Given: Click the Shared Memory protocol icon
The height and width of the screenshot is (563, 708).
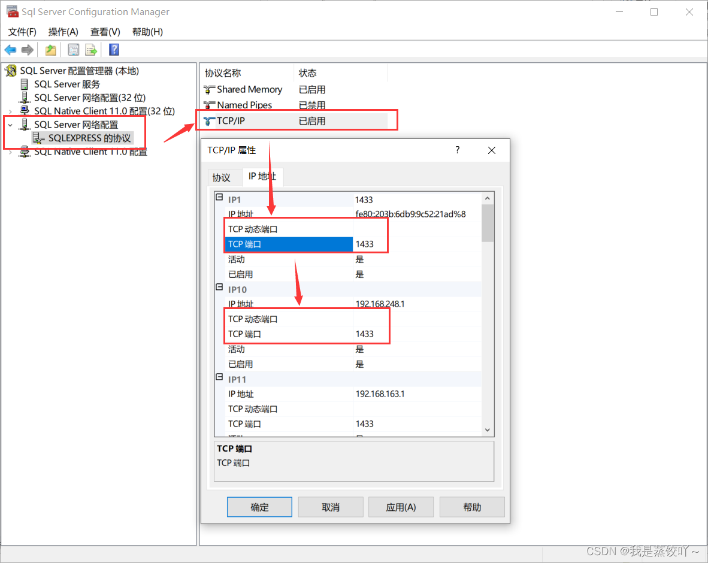Looking at the screenshot, I should point(209,89).
